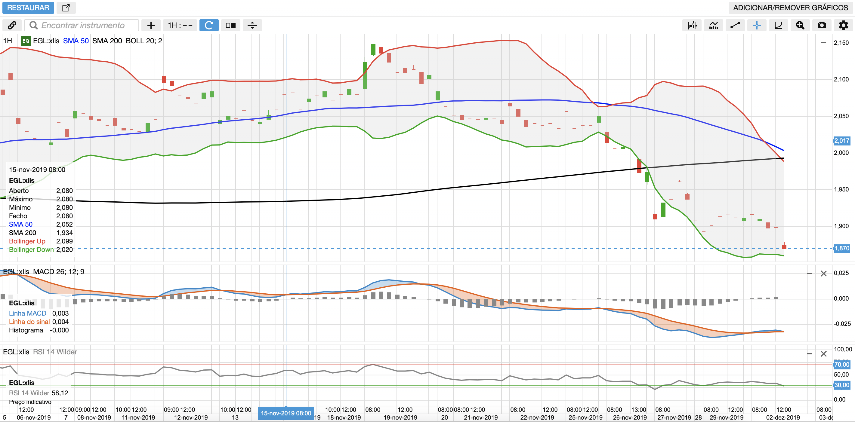This screenshot has height=422, width=855.
Task: Click the MACD 26; 12; 9 label
Action: [58, 271]
